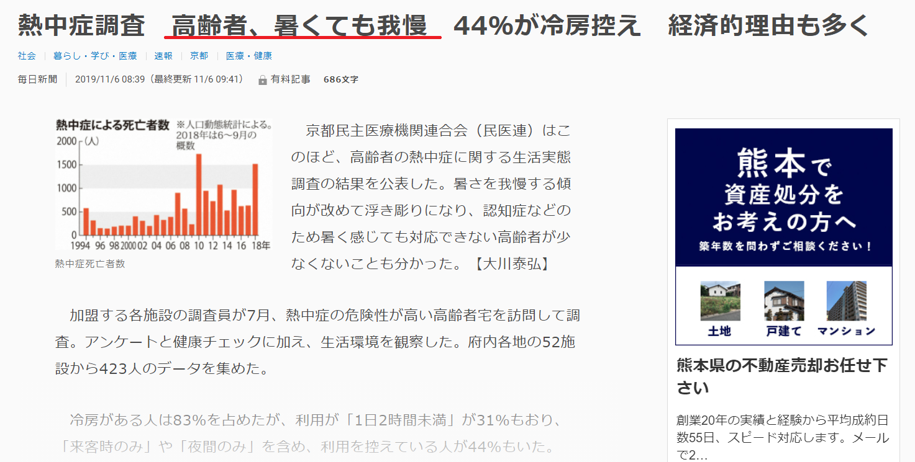Screen dimensions: 915x462
Task: Click paragraph beginning 加盟する各施設の調査員が7月
Action: click(x=317, y=342)
